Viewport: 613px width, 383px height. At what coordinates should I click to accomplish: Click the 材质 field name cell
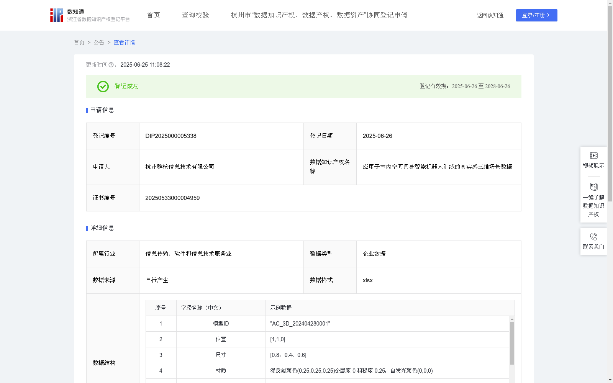point(221,371)
